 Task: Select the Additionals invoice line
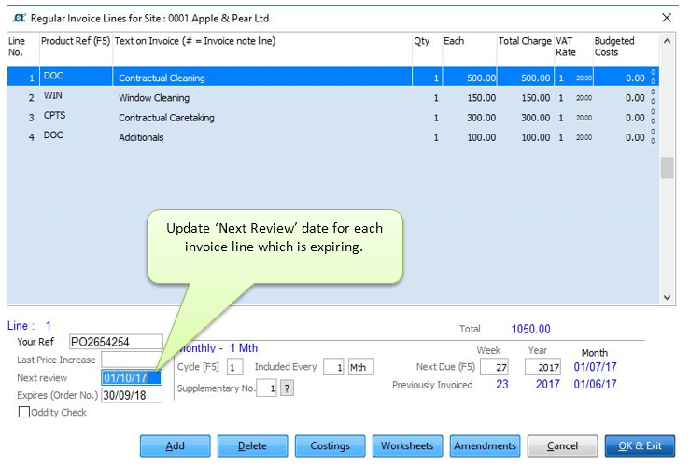[x=141, y=137]
